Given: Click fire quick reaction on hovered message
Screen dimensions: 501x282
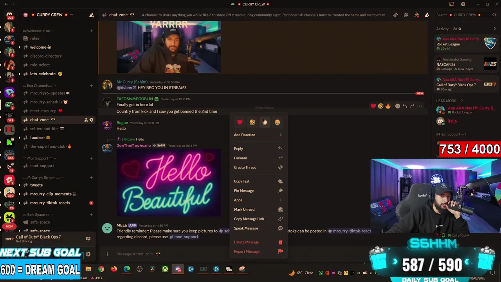Looking at the screenshot, I should 388,106.
